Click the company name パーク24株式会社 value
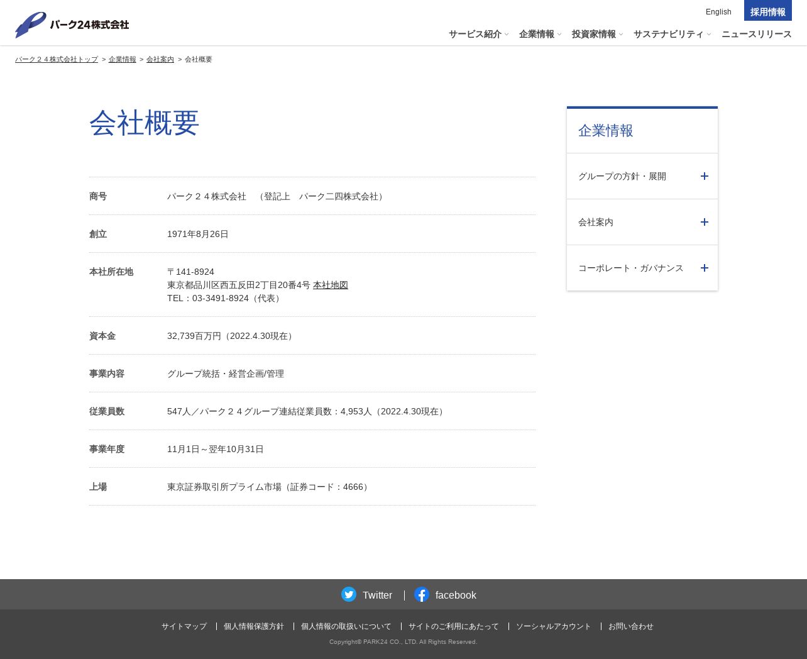The height and width of the screenshot is (659, 807). pyautogui.click(x=207, y=196)
